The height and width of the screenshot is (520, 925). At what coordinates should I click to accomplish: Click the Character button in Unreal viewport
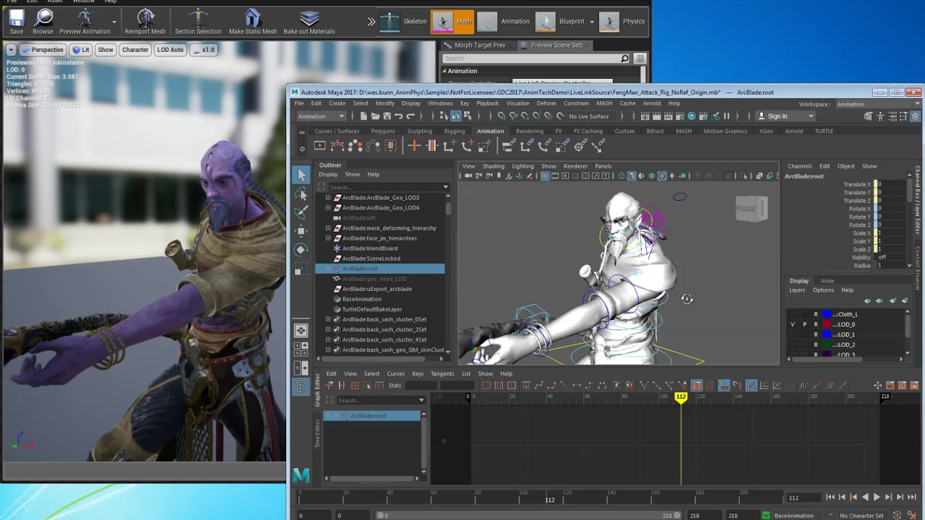(135, 50)
